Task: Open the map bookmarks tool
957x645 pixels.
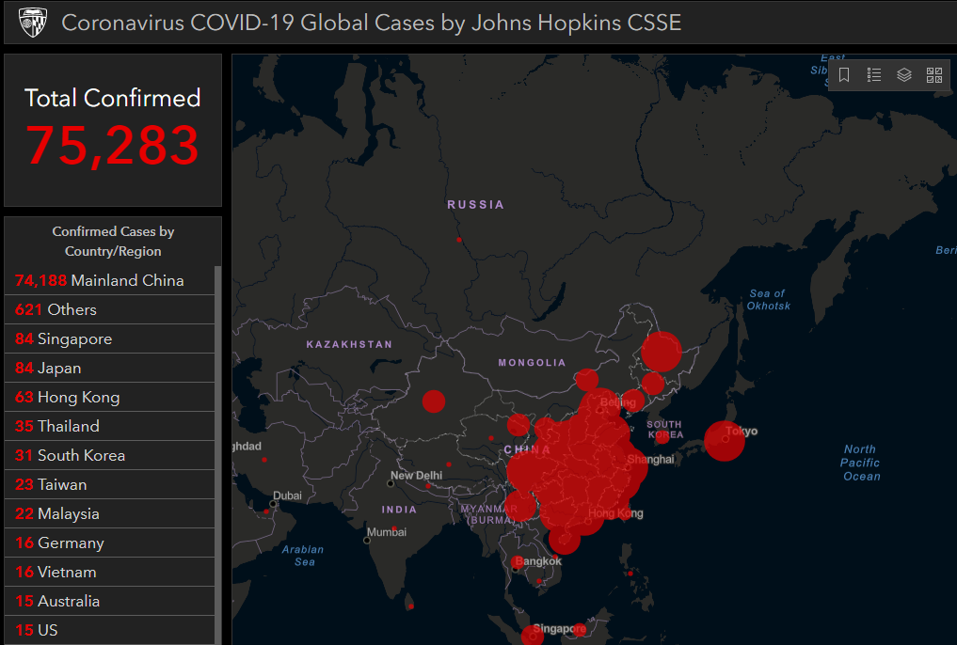Action: (x=844, y=75)
